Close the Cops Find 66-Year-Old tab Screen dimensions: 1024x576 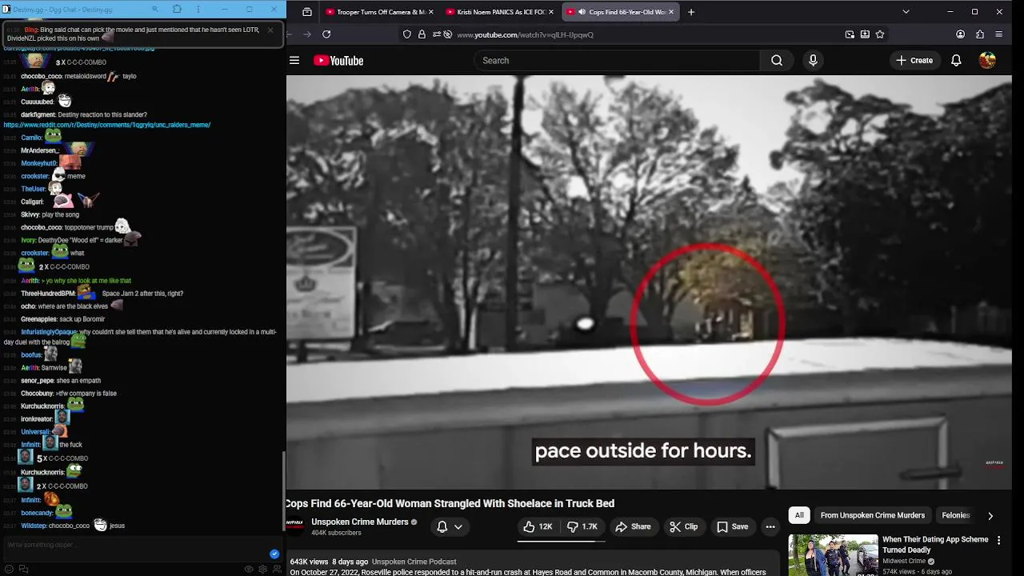[671, 12]
